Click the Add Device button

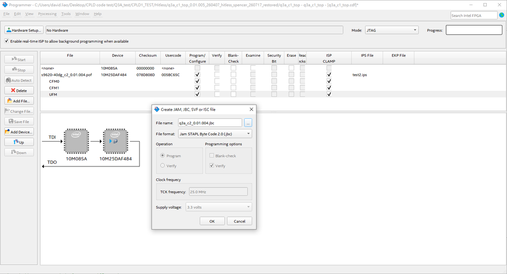(x=19, y=132)
